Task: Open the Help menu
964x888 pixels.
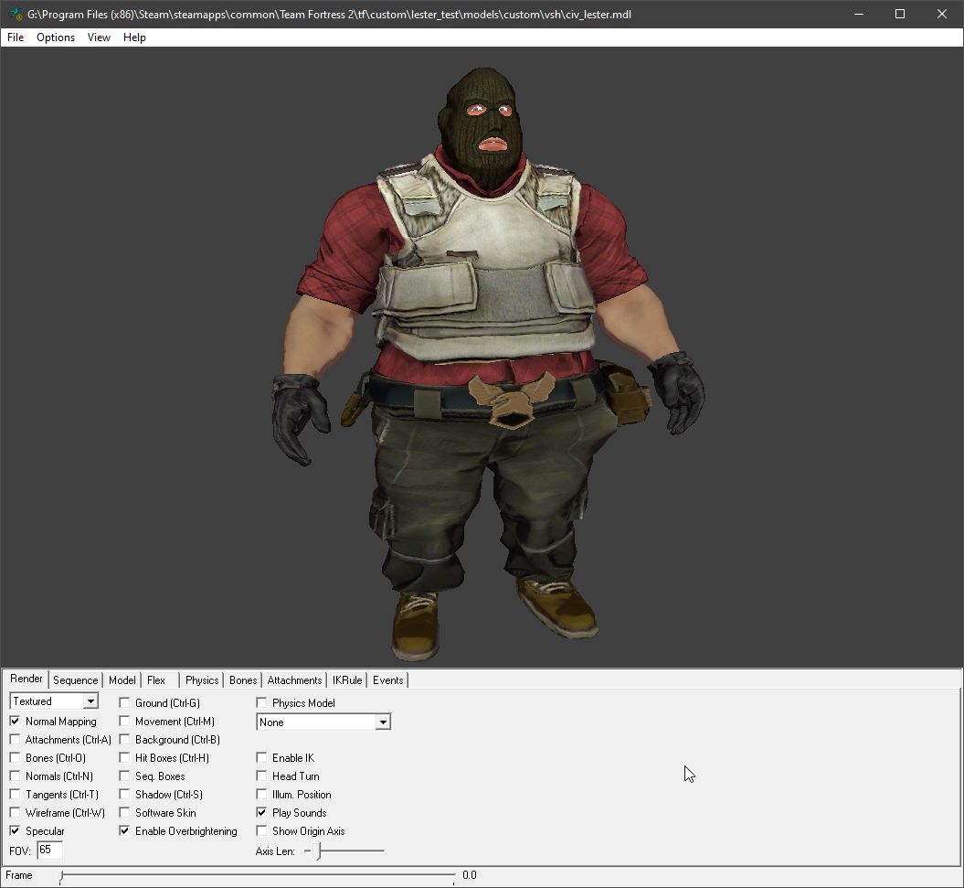Action: (x=134, y=37)
